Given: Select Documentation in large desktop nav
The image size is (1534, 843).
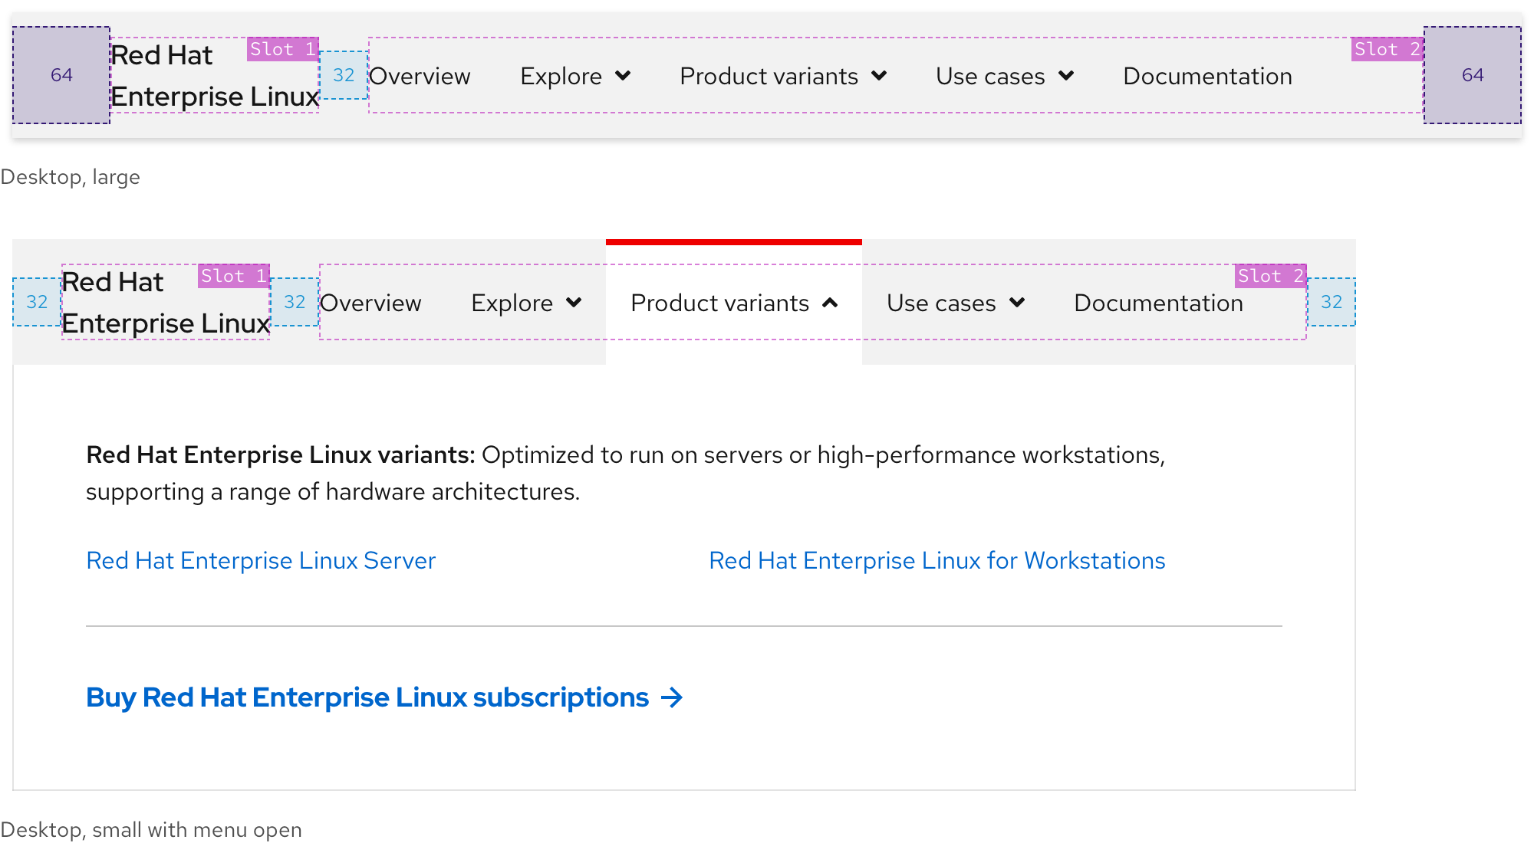Looking at the screenshot, I should pos(1207,76).
